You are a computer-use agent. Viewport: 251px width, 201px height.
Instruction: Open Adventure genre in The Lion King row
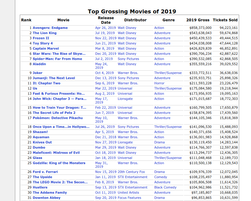click(162, 33)
